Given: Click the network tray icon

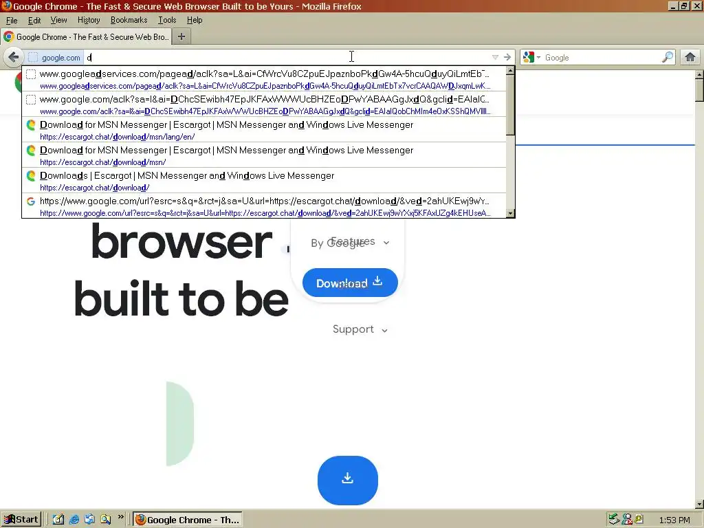Looking at the screenshot, I should click(614, 520).
